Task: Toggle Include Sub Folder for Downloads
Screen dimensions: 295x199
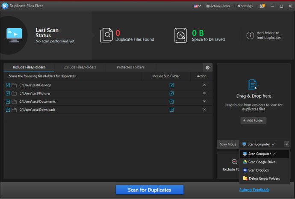Action: [171, 110]
